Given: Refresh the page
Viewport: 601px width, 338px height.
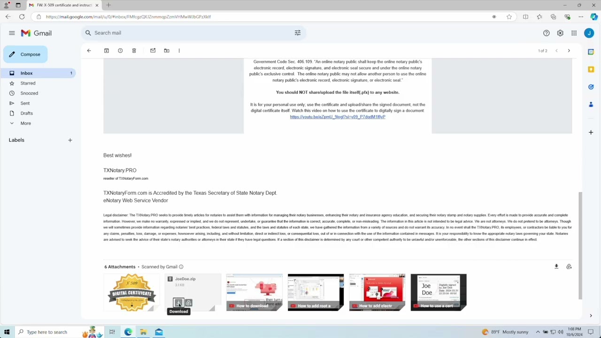Looking at the screenshot, I should pyautogui.click(x=22, y=17).
